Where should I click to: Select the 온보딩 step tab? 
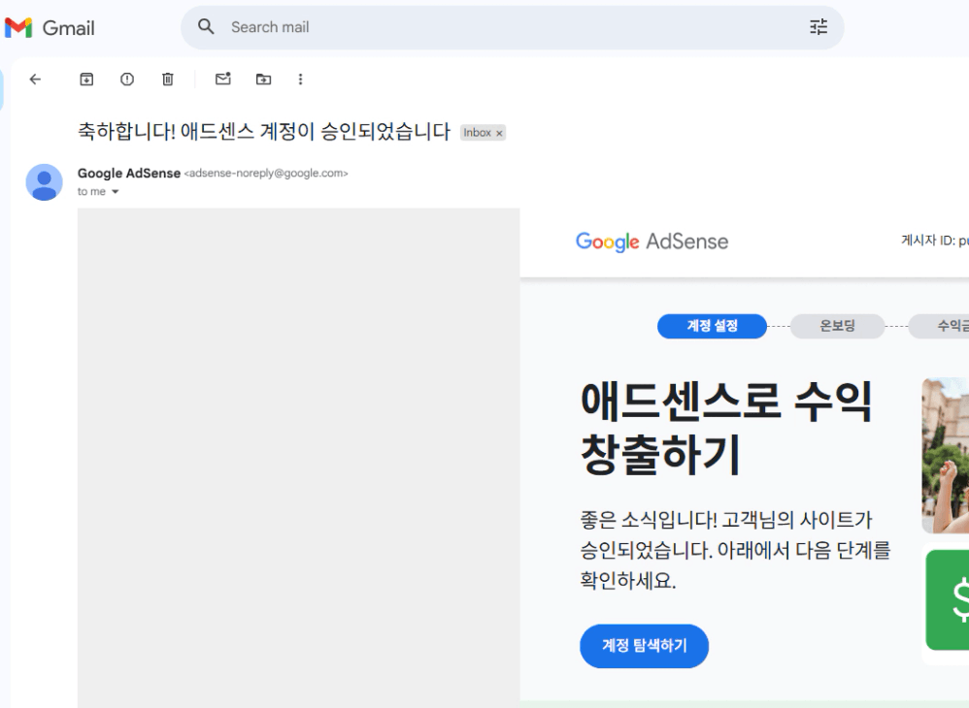point(837,326)
